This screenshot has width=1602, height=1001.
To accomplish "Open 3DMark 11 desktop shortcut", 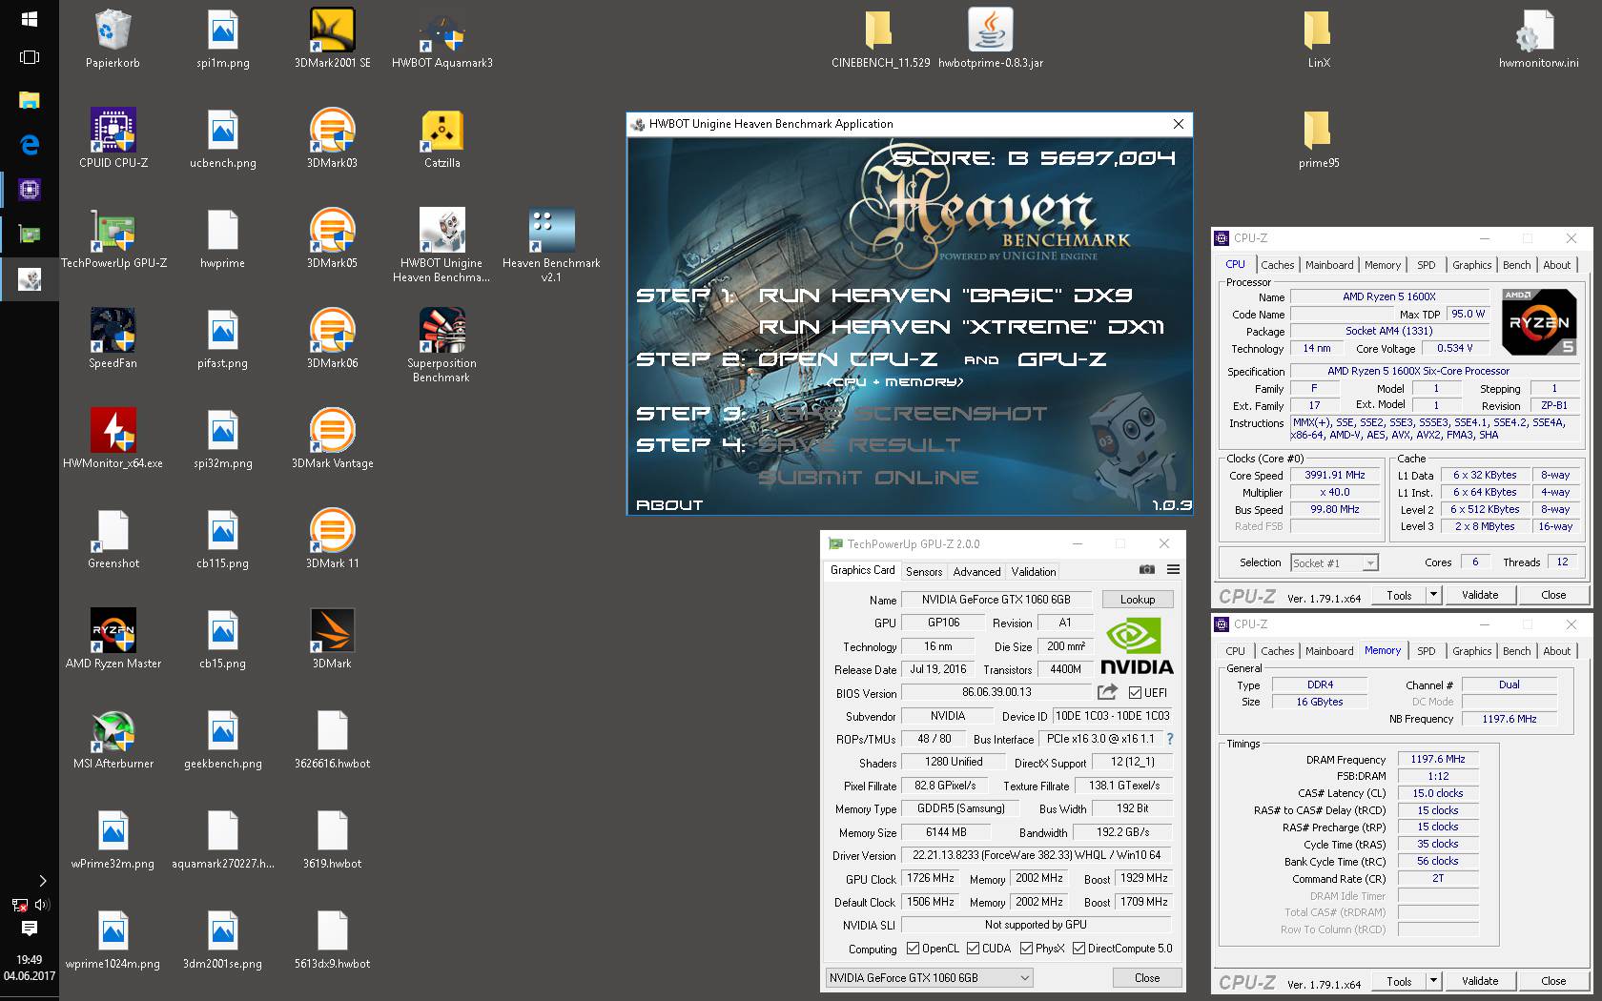I will click(x=332, y=539).
